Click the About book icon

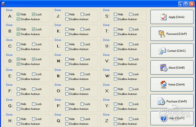[x=164, y=68]
